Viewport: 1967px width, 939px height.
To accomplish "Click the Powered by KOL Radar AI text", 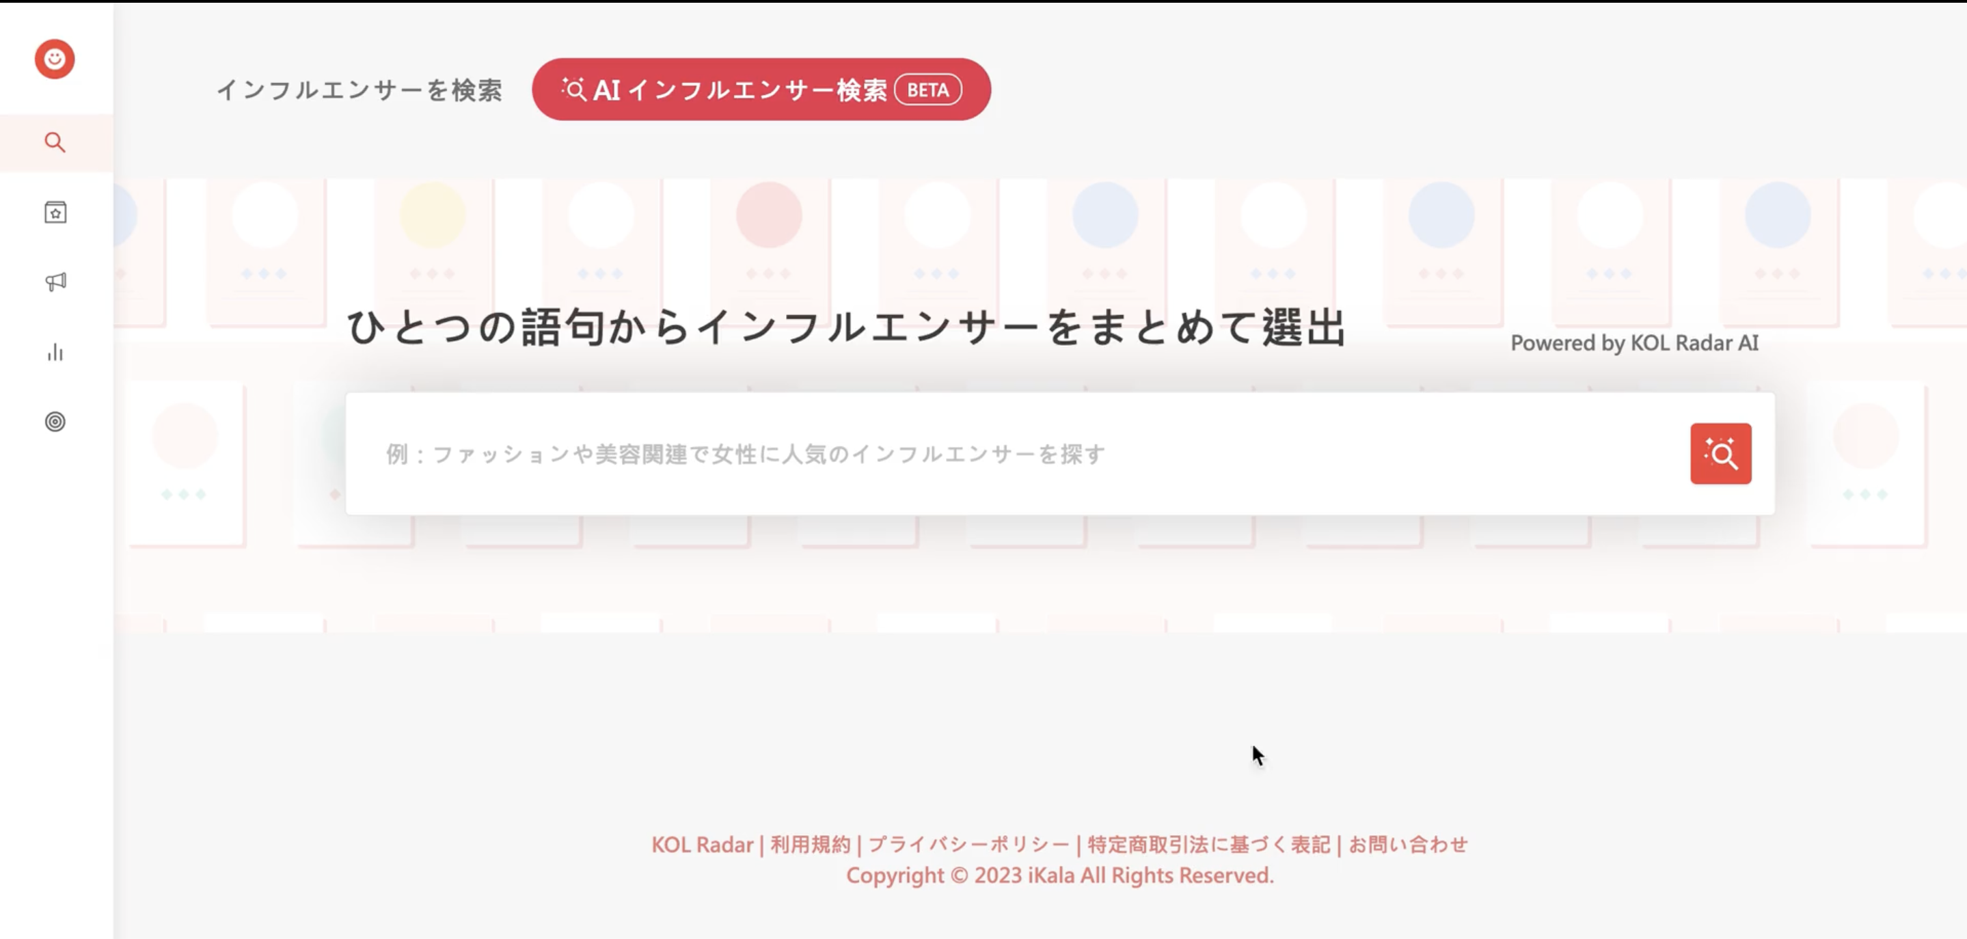I will click(x=1634, y=343).
